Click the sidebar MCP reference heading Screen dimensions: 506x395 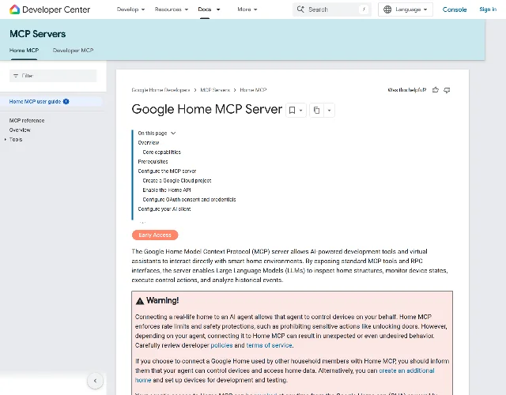click(27, 121)
